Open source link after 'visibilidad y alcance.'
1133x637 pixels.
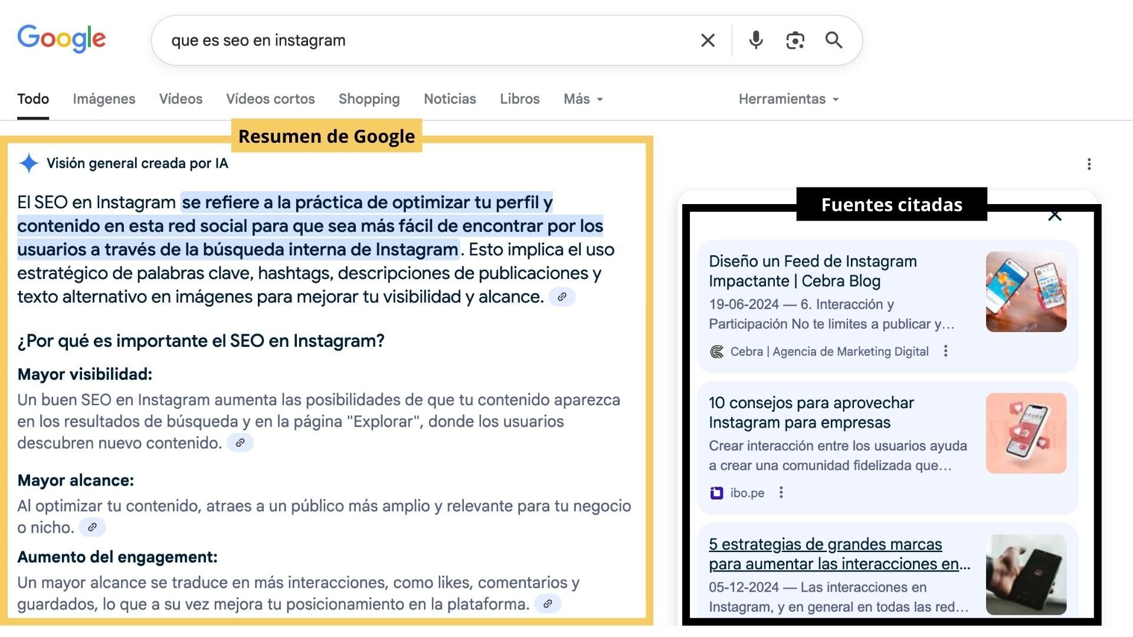coord(562,297)
